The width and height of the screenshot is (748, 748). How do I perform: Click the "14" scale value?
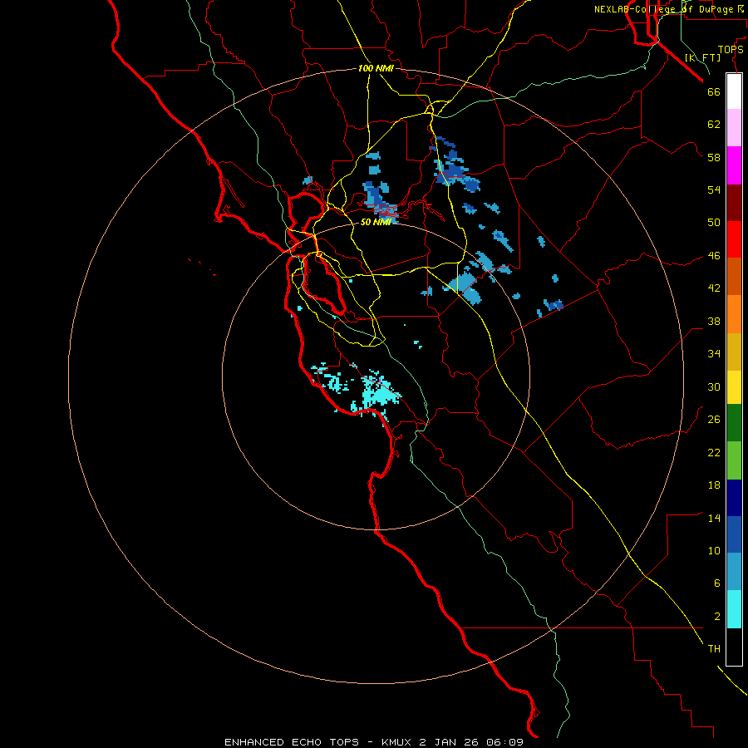click(714, 518)
